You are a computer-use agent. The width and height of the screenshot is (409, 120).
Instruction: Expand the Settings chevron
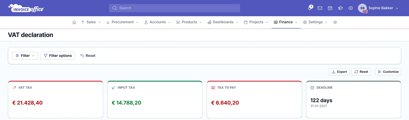[x=326, y=22]
